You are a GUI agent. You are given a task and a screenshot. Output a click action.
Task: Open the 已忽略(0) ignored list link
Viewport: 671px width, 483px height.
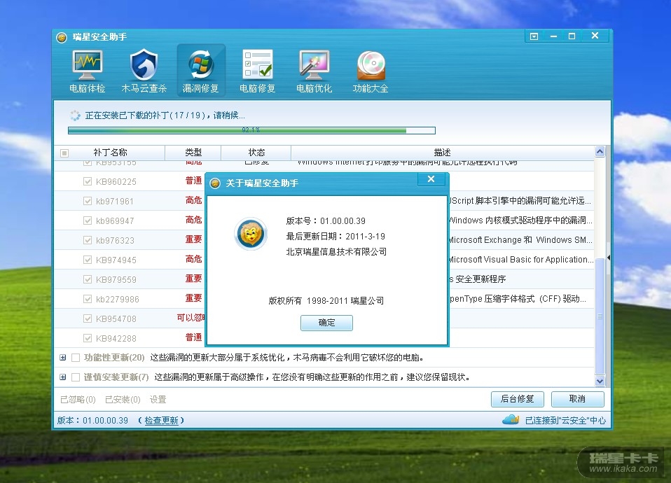(78, 400)
